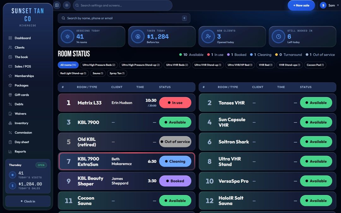Click the 1 Cleaning legend entry

pos(261,55)
